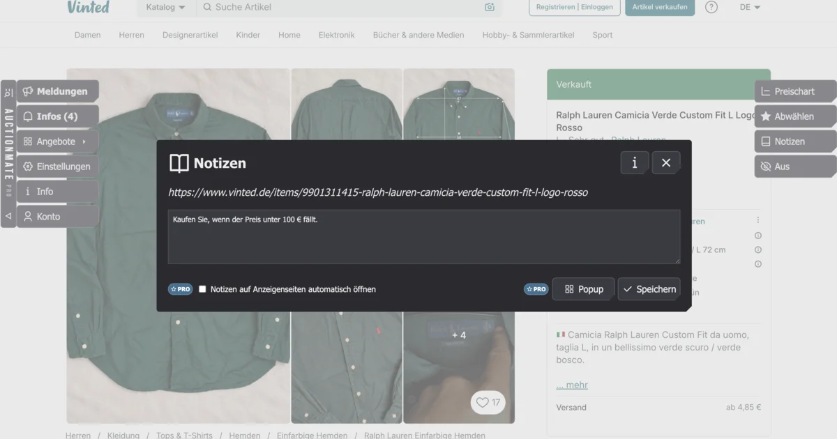The image size is (837, 439).
Task: Click the AuctionMate search icon atop sidebar
Action: pos(8,93)
